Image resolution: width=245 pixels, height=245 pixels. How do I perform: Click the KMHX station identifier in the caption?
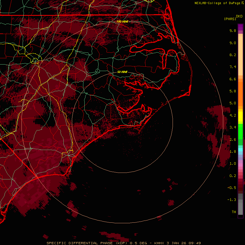point(159,243)
